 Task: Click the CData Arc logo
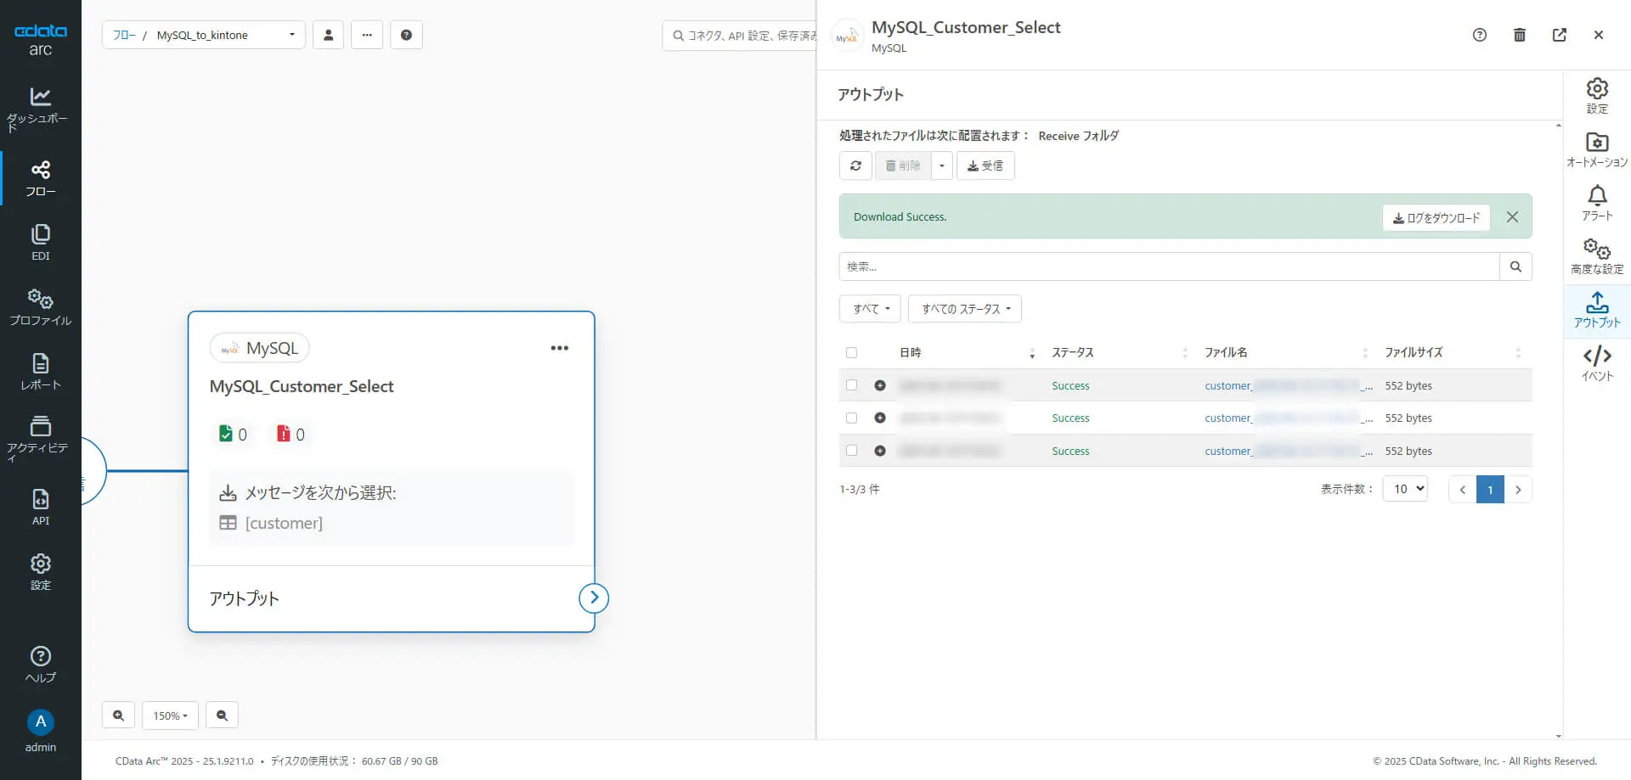(40, 39)
